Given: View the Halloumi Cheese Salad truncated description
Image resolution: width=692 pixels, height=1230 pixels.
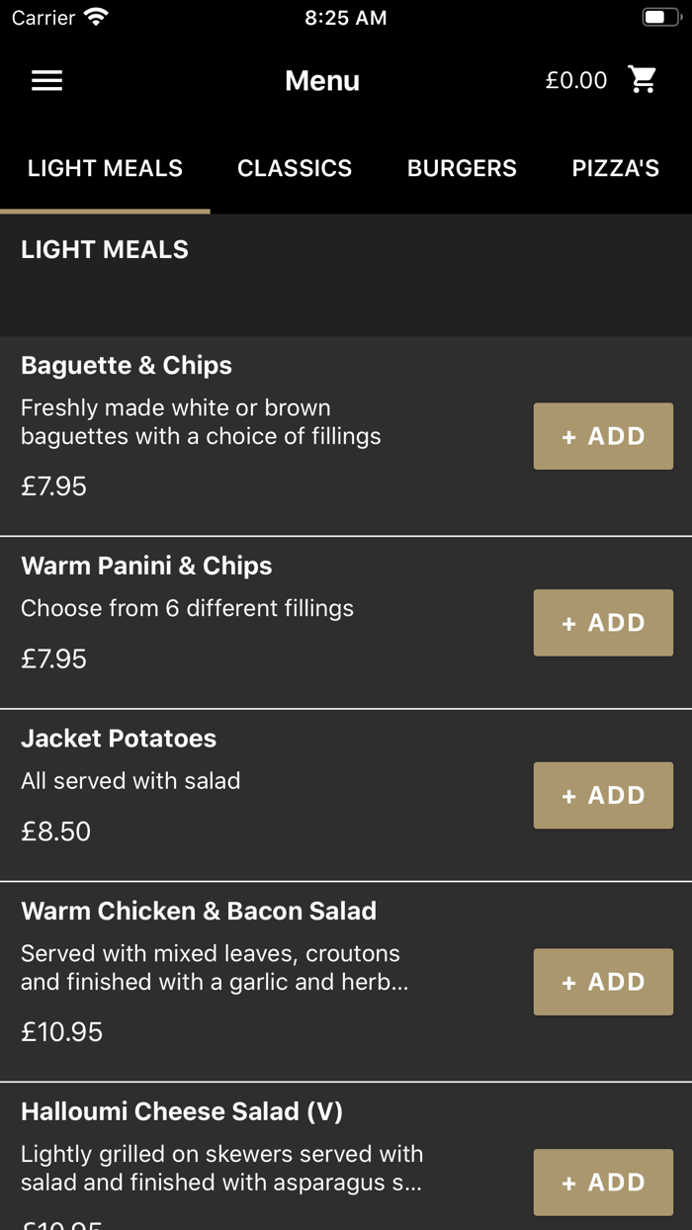Looking at the screenshot, I should pyautogui.click(x=222, y=1168).
